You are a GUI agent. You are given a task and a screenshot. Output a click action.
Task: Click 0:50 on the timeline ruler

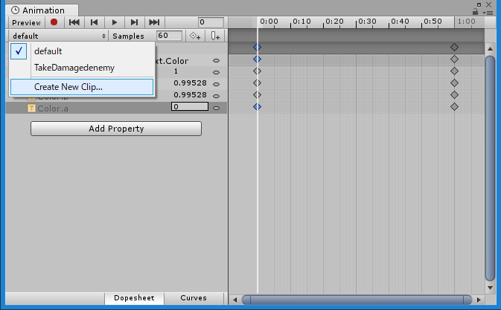[x=433, y=22]
